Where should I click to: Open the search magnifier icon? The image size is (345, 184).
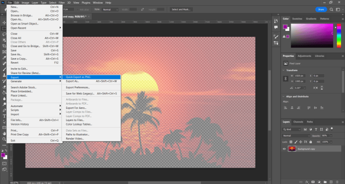(x=331, y=9)
